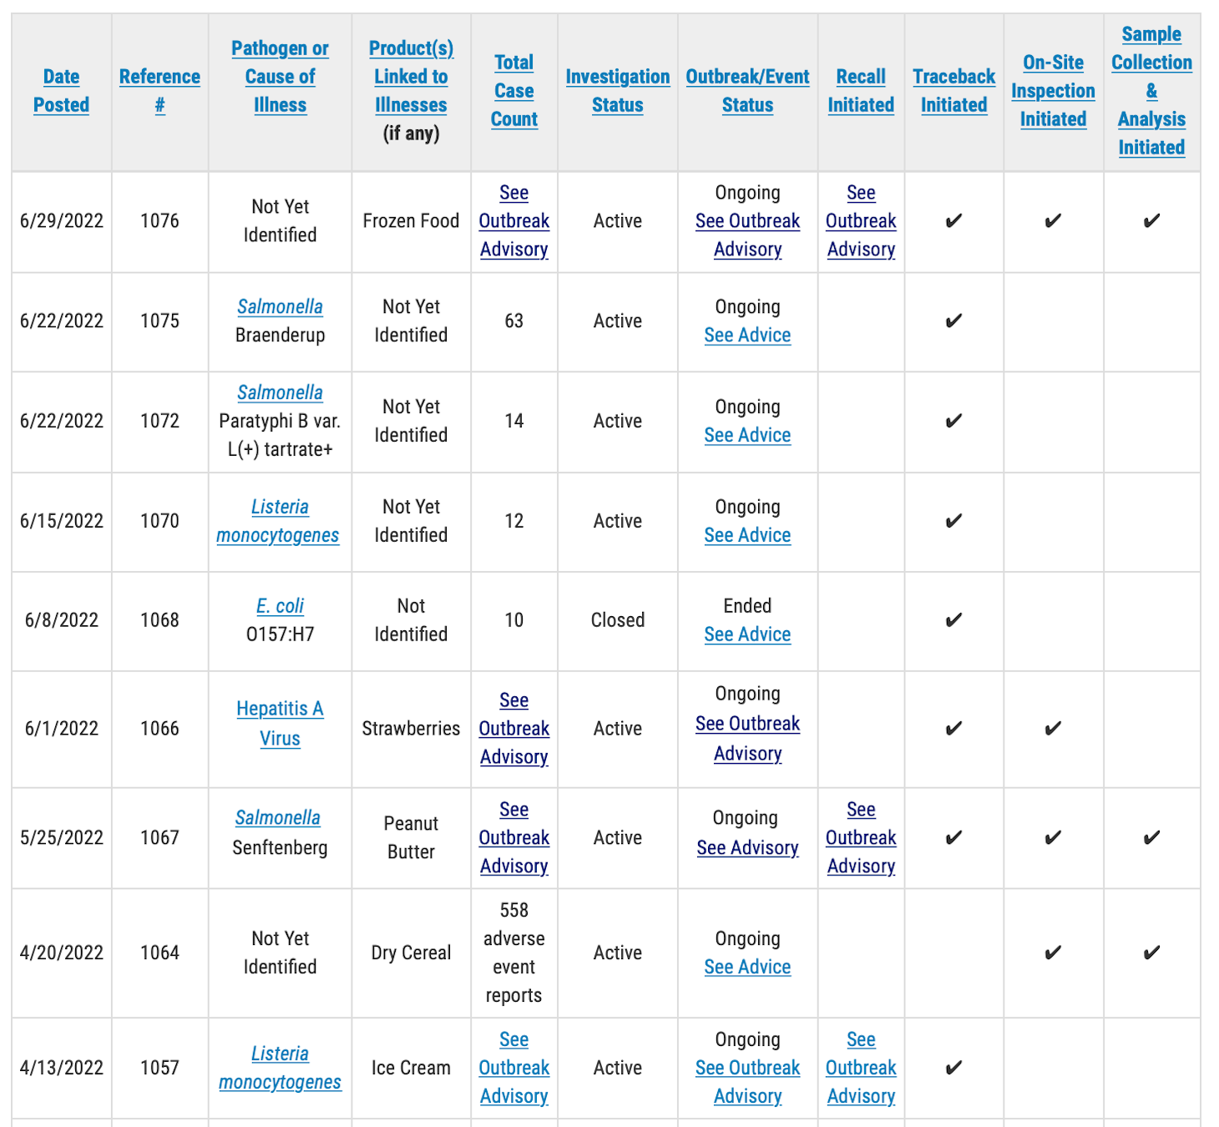Click sample collection checkmark for Dry Cereal
1219x1127 pixels.
coord(1151,953)
